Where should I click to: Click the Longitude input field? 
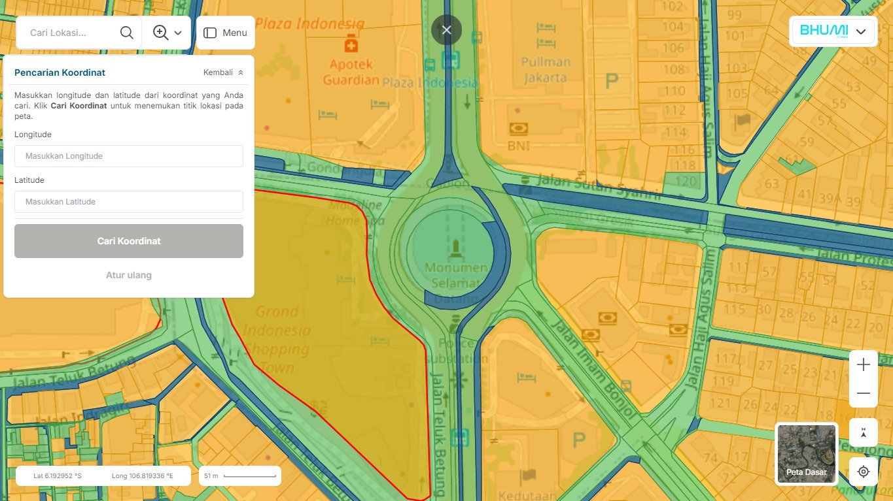point(129,156)
